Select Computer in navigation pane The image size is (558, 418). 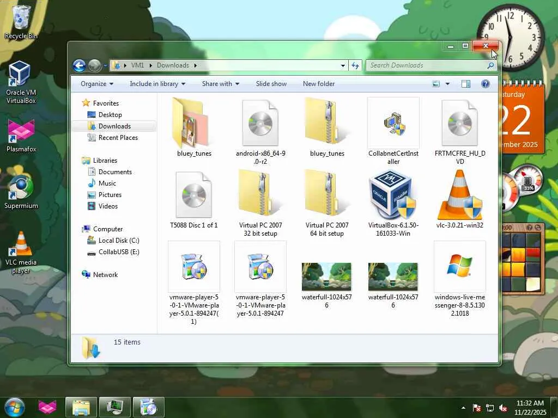tap(107, 229)
